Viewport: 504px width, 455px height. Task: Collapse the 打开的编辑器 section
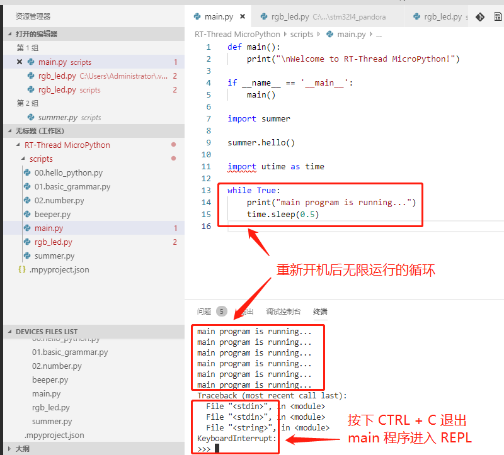pos(9,34)
